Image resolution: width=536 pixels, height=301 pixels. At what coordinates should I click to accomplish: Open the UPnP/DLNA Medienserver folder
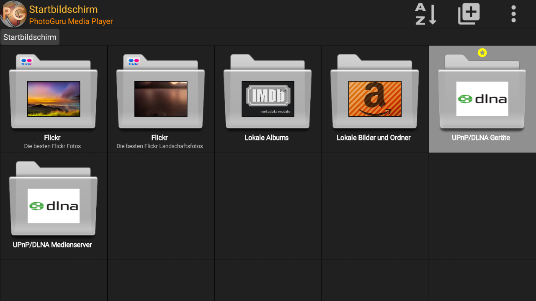54,207
